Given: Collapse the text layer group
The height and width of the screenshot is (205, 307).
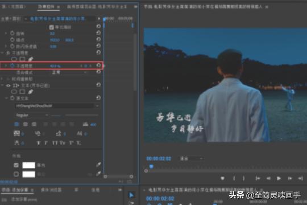Looking at the screenshot, I should (2, 85).
